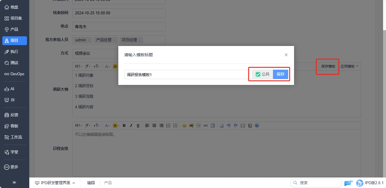
Task: Open font family dropdown in 日程安排 editor
Action: (88, 126)
